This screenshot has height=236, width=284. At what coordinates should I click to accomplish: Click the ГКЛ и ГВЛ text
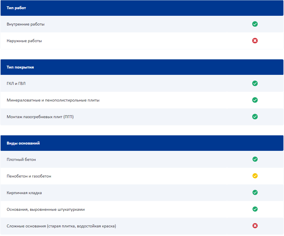click(16, 83)
